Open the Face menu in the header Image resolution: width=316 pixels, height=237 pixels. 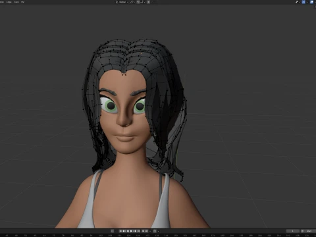(x=16, y=2)
